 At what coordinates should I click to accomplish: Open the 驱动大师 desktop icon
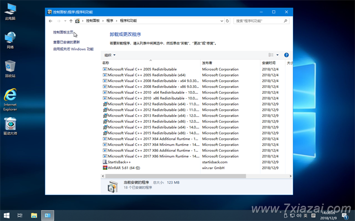pos(10,126)
